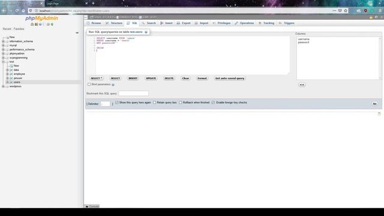Reload the page with browser refresh icon
Viewport: 384px width, 216px height.
(17, 11)
